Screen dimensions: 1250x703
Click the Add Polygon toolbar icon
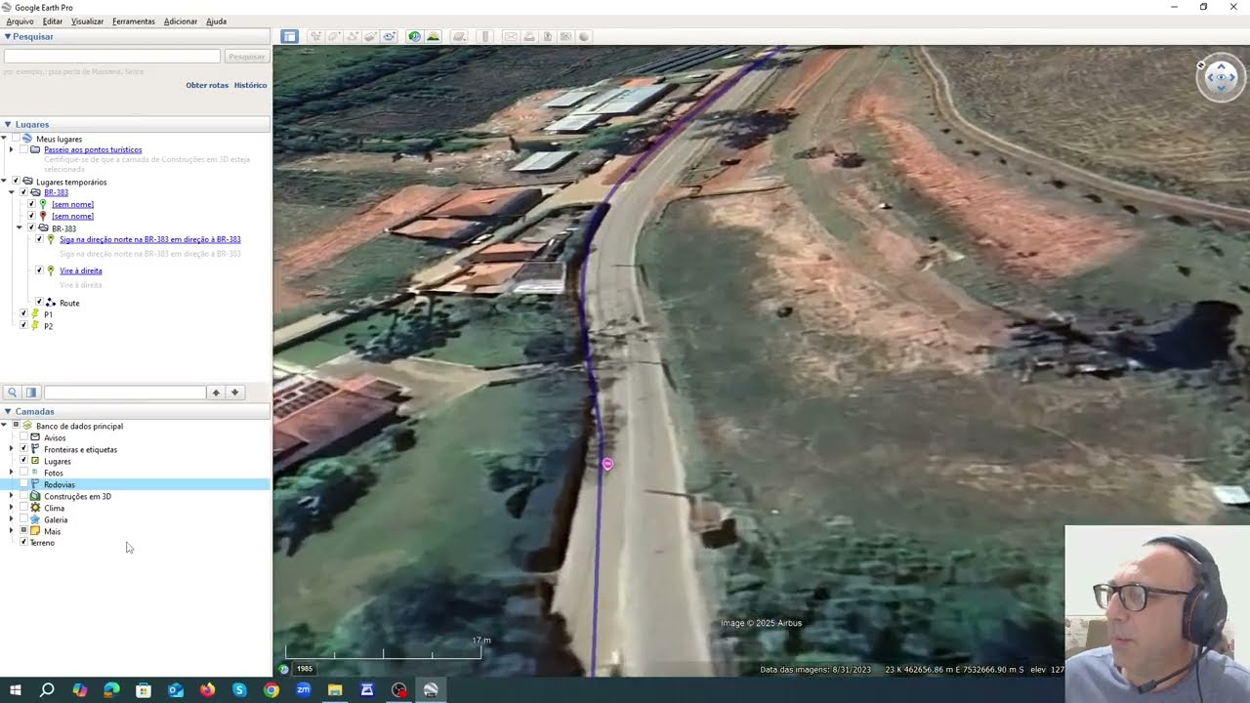point(334,36)
